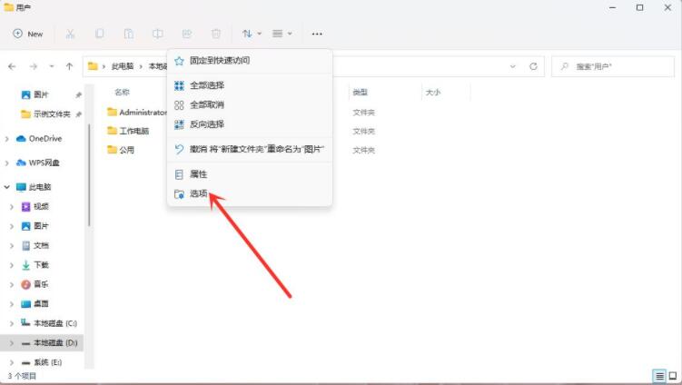Image resolution: width=682 pixels, height=385 pixels.
Task: Refresh the current folder
Action: tap(533, 66)
